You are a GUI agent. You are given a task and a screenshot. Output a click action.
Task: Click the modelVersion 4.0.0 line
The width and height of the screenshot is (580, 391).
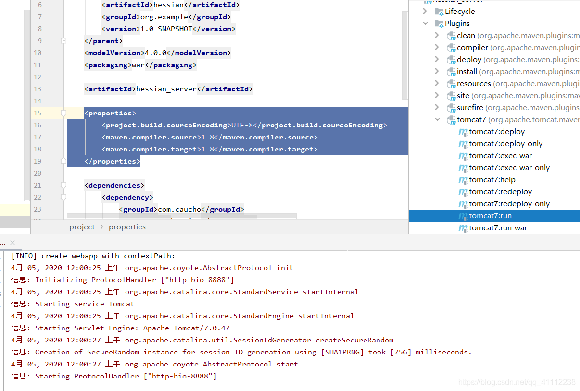(158, 53)
